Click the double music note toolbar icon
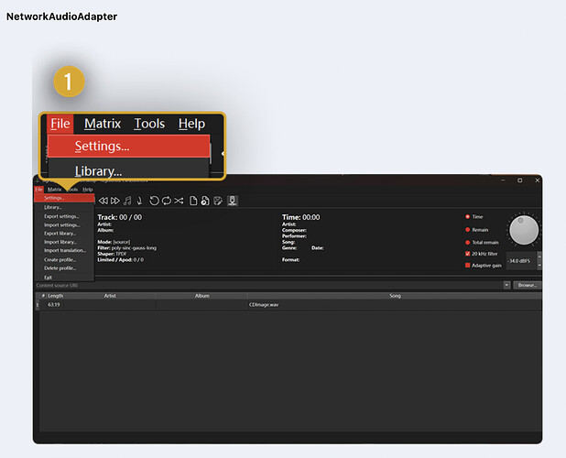 pos(127,201)
